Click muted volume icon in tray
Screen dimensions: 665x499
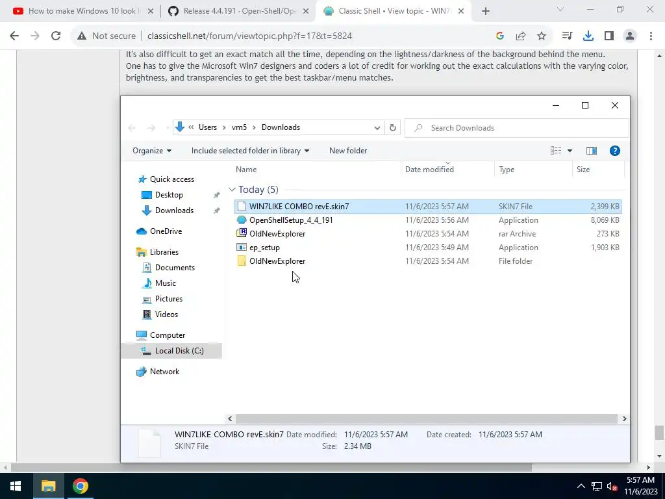612,486
